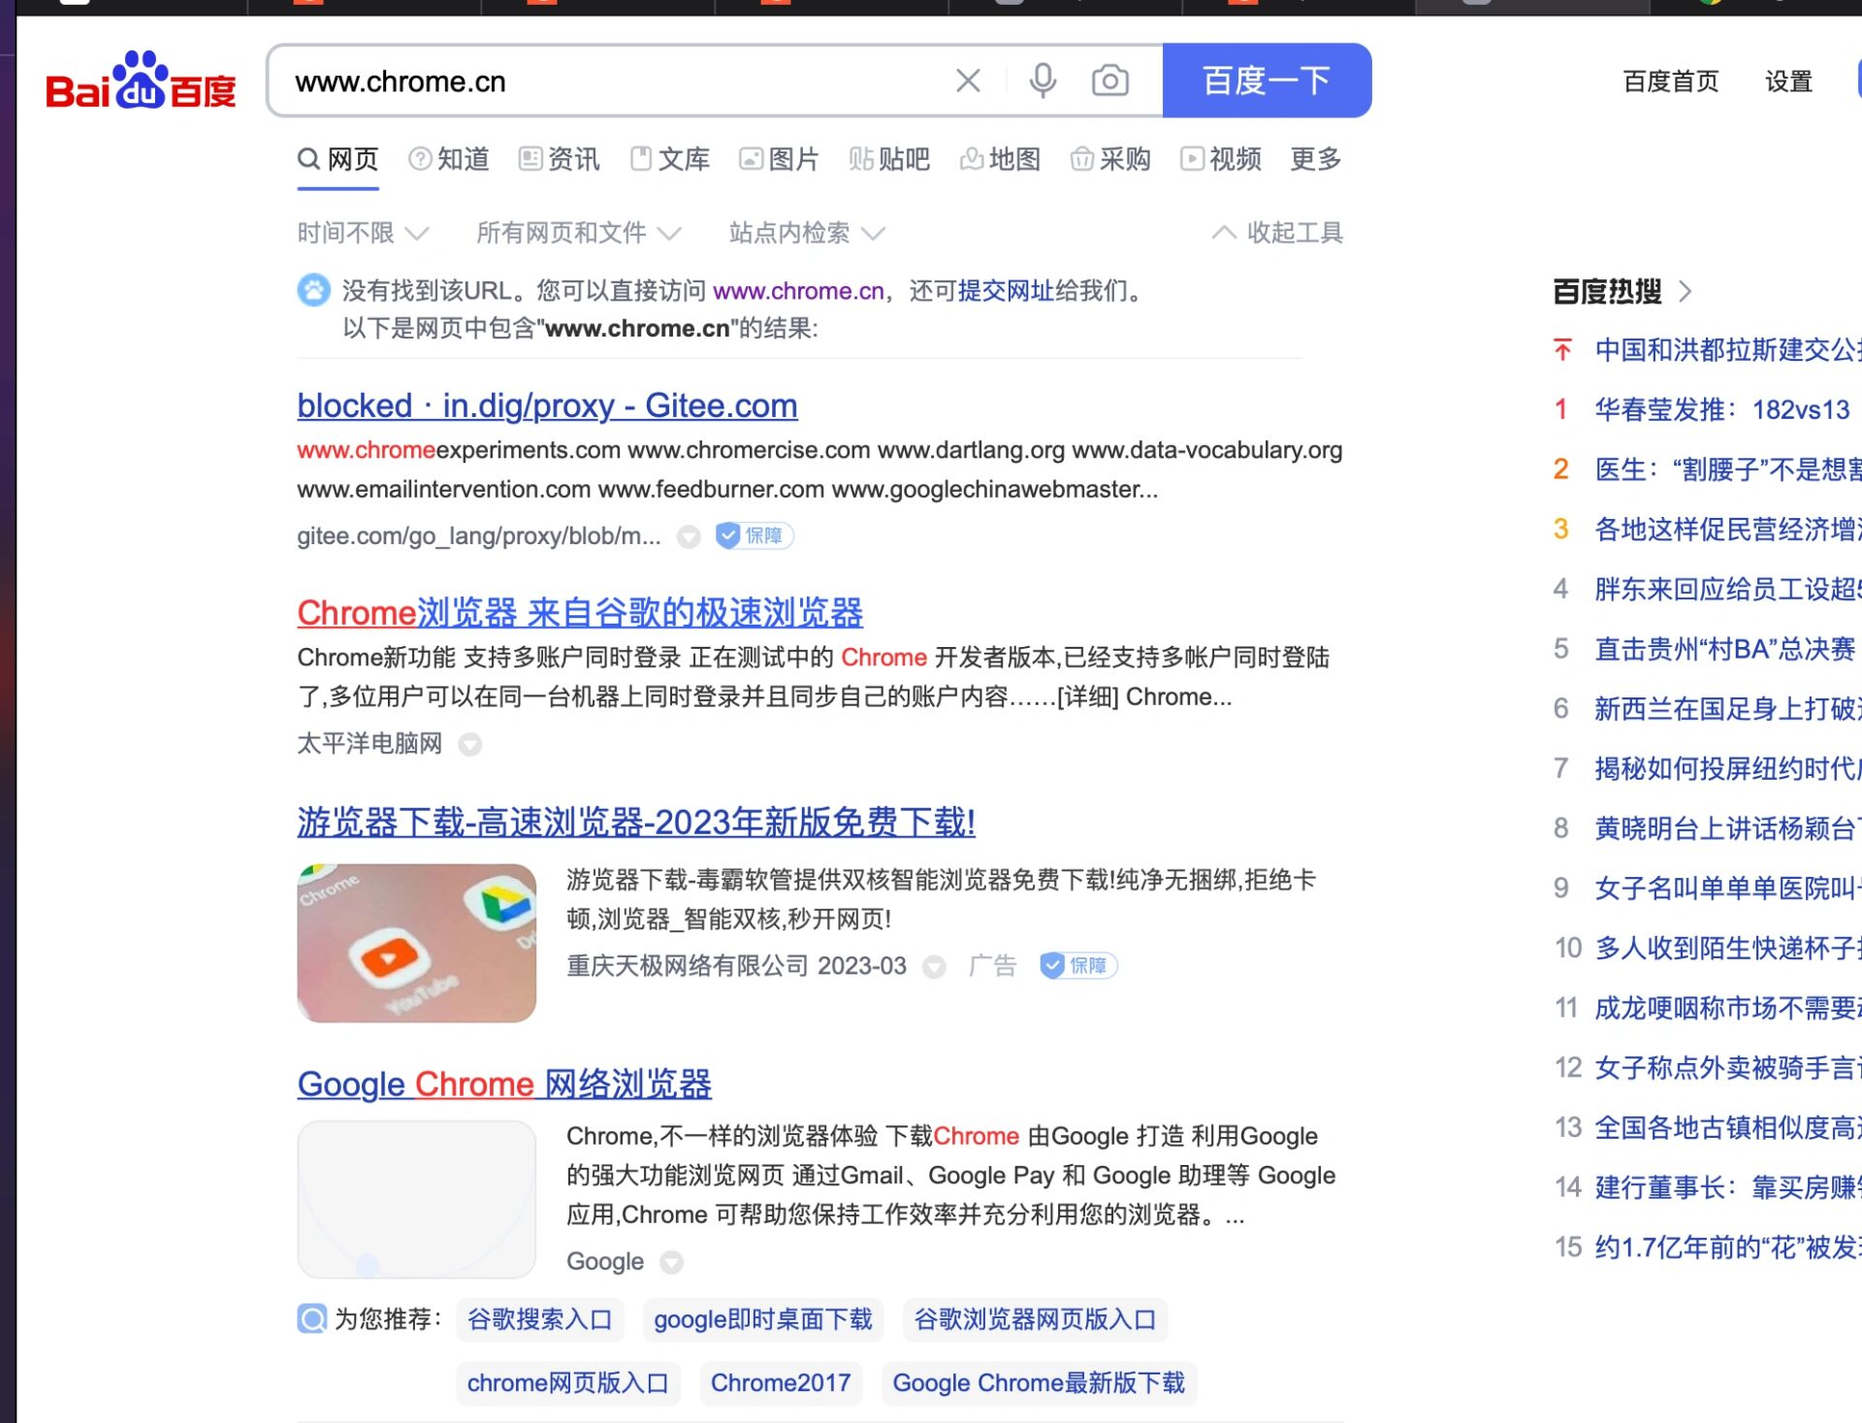Open image search with camera icon
1862x1423 pixels.
1109,81
